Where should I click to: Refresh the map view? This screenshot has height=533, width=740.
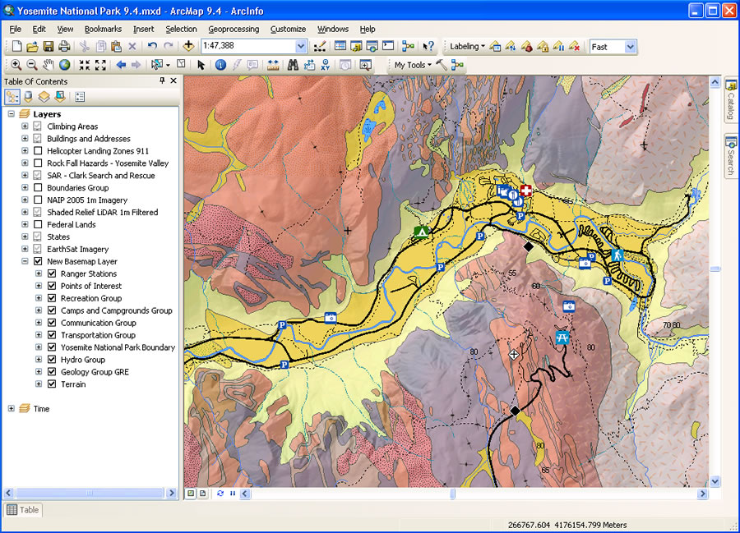pos(220,494)
